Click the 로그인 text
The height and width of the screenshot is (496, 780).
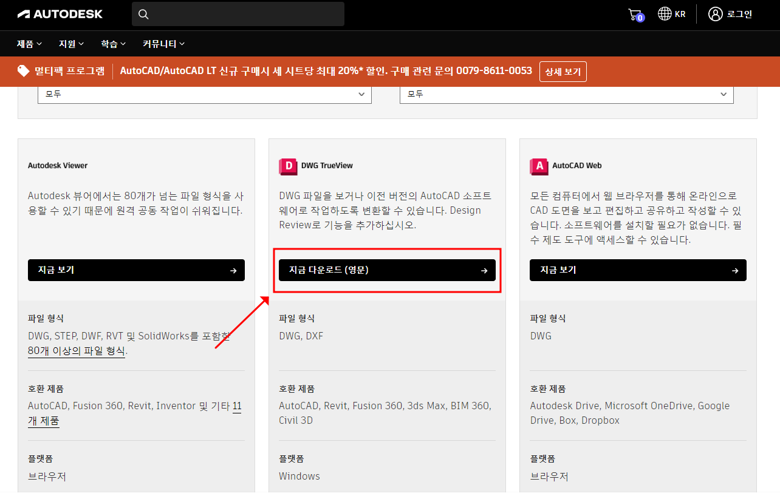739,14
